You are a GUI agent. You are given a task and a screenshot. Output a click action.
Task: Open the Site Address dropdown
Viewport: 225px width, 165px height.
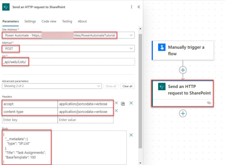coord(131,35)
